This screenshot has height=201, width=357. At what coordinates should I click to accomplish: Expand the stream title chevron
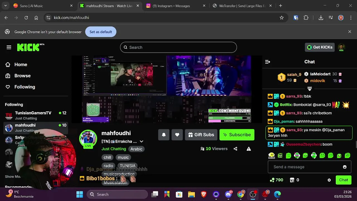click(141, 142)
